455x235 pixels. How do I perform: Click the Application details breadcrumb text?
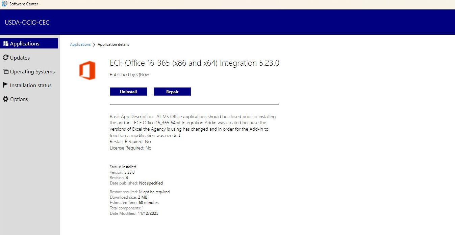pyautogui.click(x=113, y=44)
